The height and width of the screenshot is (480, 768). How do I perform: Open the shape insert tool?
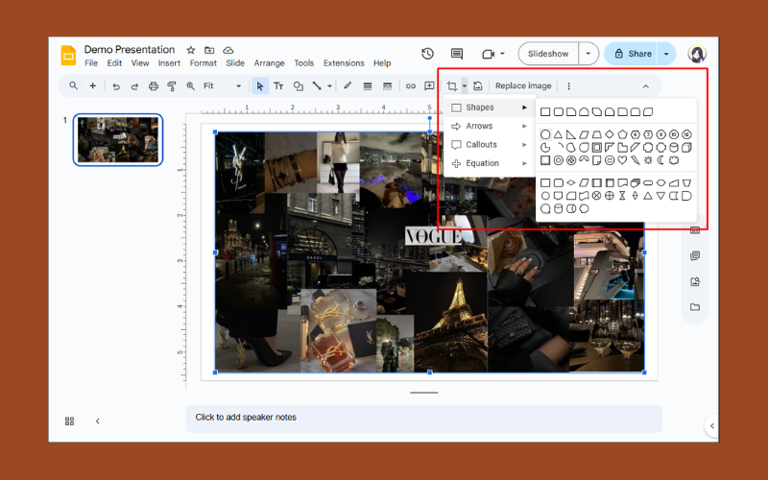coord(298,86)
